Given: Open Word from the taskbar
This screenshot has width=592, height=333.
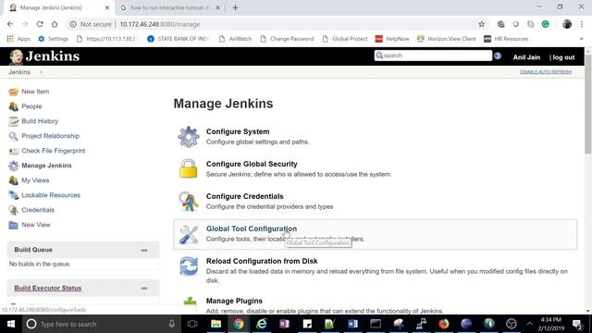Looking at the screenshot, I should [352, 324].
